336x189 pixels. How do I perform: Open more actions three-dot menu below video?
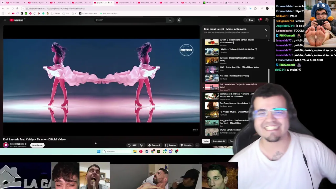pyautogui.click(x=197, y=145)
